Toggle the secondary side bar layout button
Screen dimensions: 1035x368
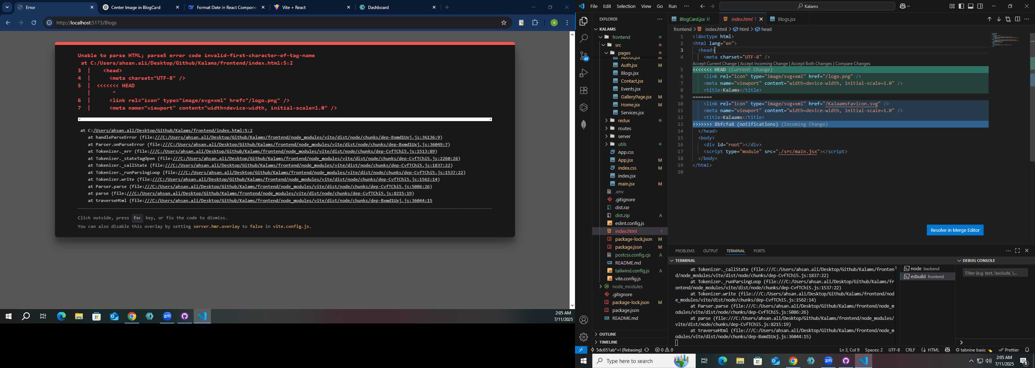[x=980, y=6]
